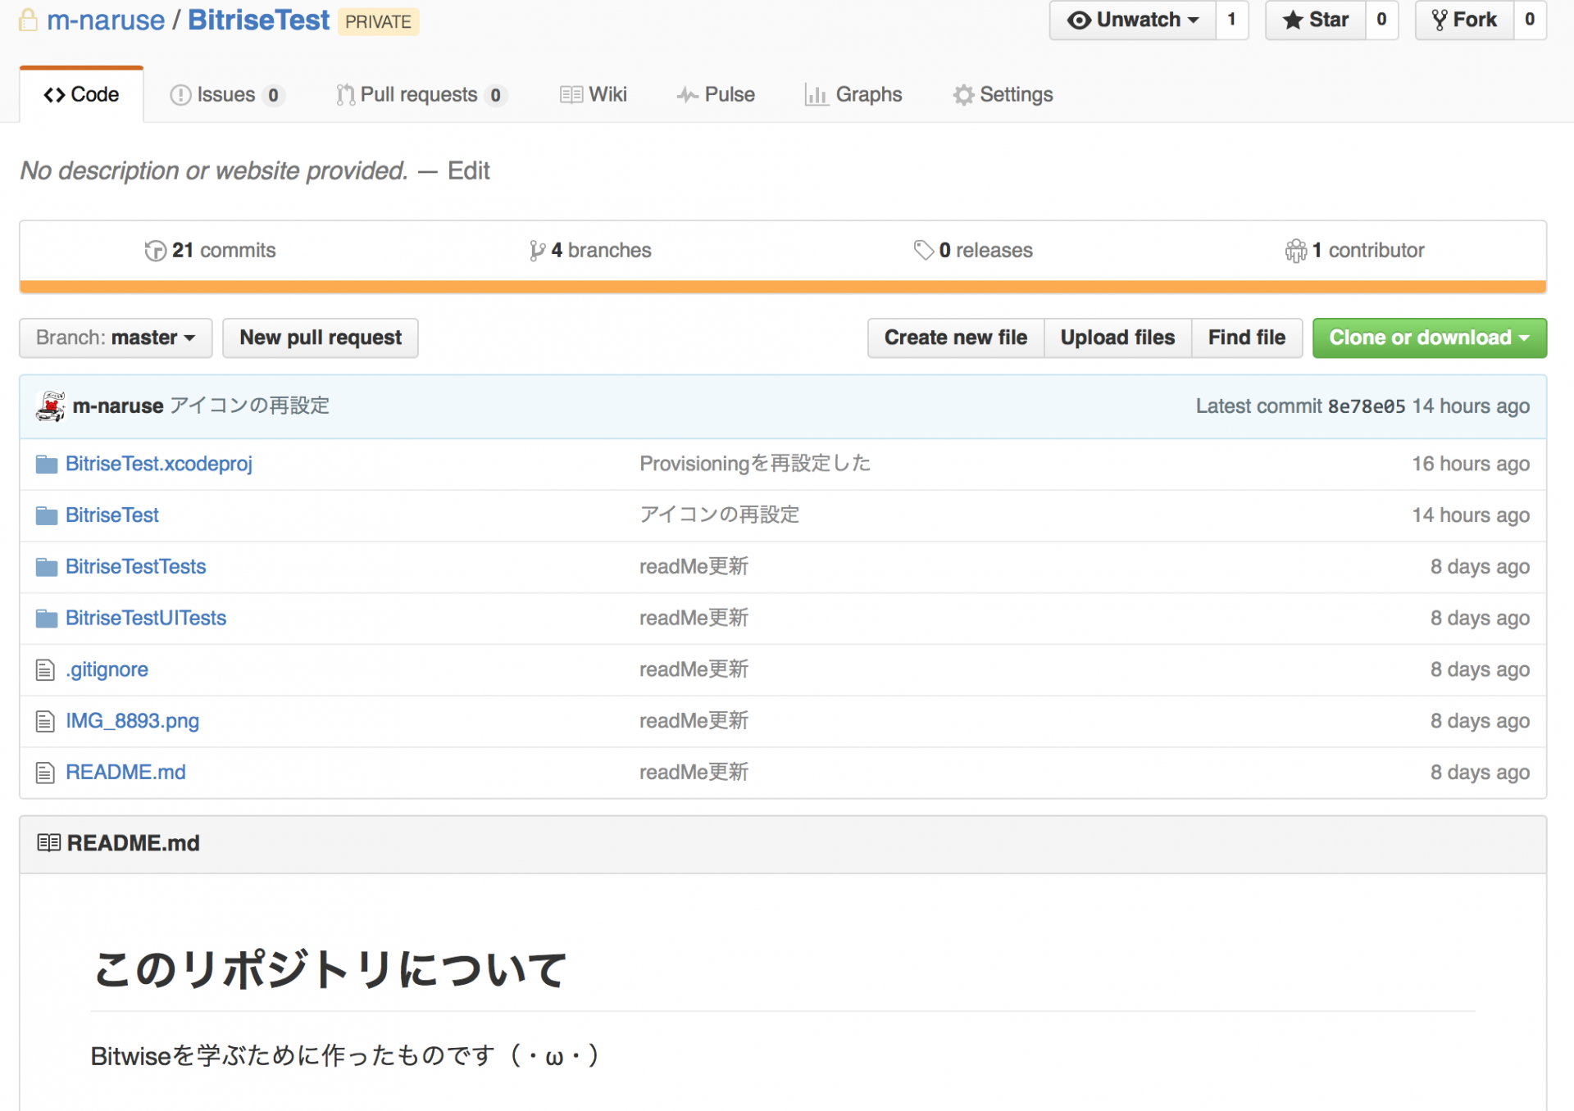Click the commits history clock icon
Viewport: 1574px width, 1111px height.
[155, 251]
